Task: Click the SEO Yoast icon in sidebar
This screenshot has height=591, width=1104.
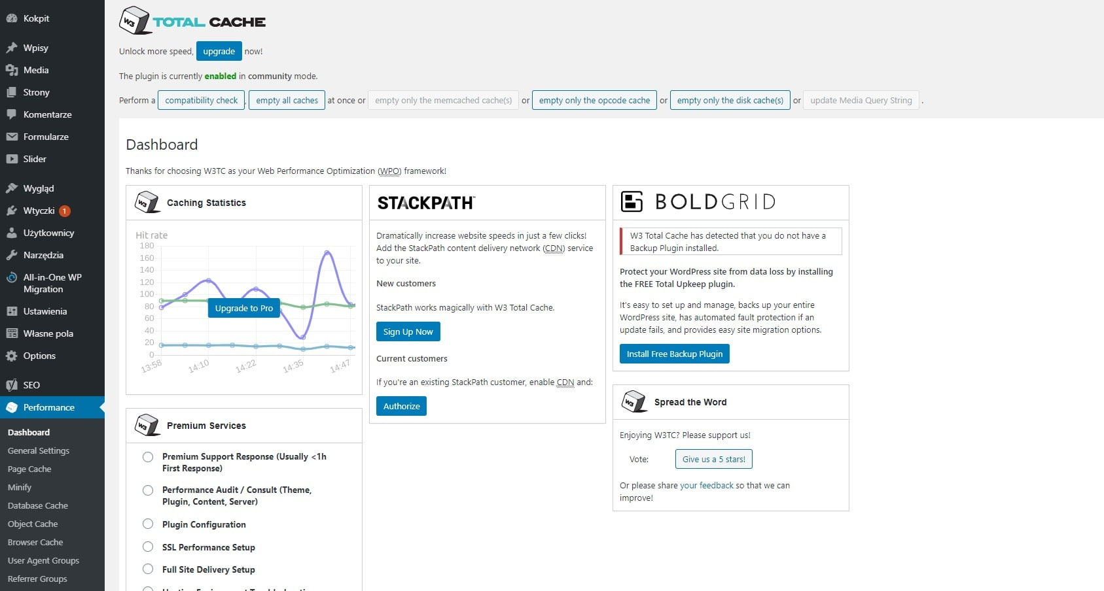Action: click(11, 385)
